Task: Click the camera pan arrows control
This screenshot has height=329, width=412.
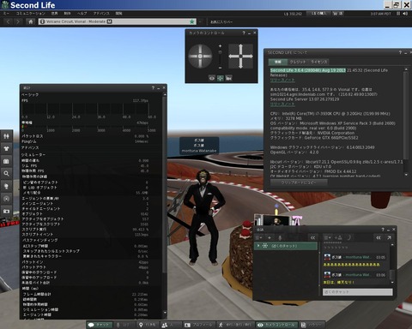Action: [240, 56]
